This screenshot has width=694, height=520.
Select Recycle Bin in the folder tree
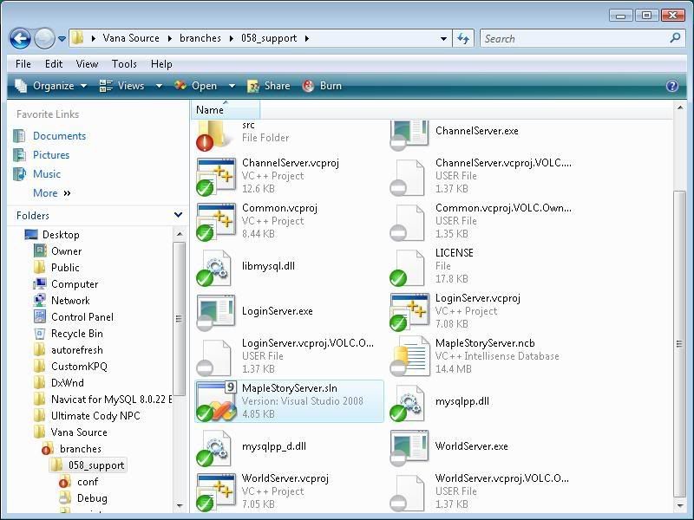tap(77, 334)
